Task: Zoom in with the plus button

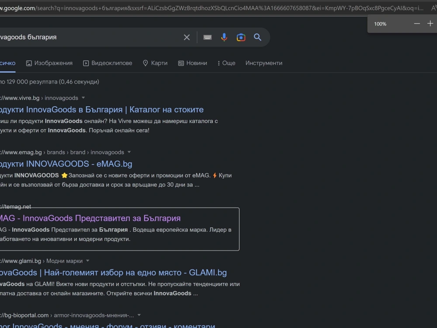Action: 430,24
